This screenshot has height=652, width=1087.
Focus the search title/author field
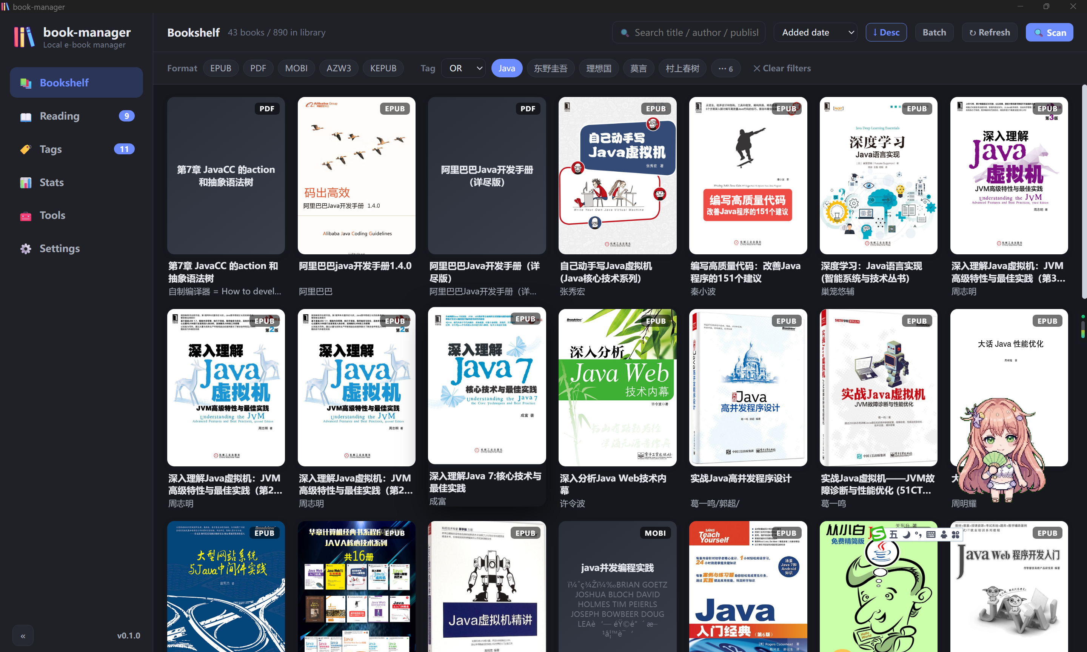[688, 32]
